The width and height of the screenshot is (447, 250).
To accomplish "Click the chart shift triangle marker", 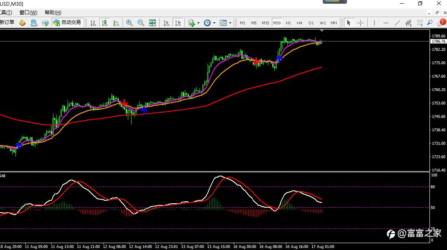I will click(x=322, y=30).
